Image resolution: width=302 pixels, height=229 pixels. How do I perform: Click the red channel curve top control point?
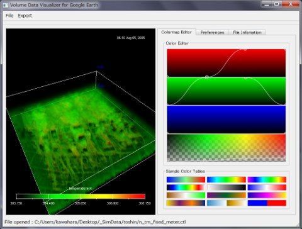(x=245, y=49)
